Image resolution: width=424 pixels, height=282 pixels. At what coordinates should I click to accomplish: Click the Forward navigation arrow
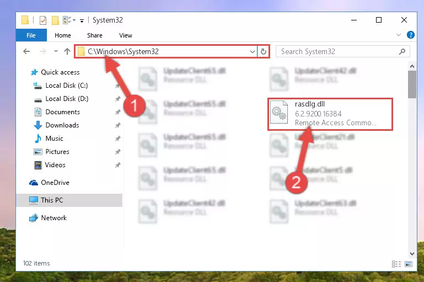pos(42,51)
